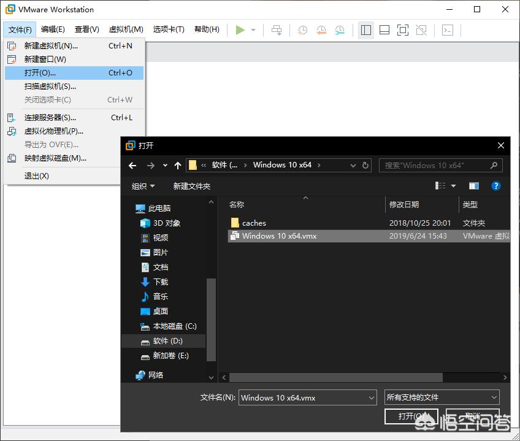The height and width of the screenshot is (441, 520).
Task: Click the Take Snapshot toolbar icon
Action: click(x=302, y=30)
